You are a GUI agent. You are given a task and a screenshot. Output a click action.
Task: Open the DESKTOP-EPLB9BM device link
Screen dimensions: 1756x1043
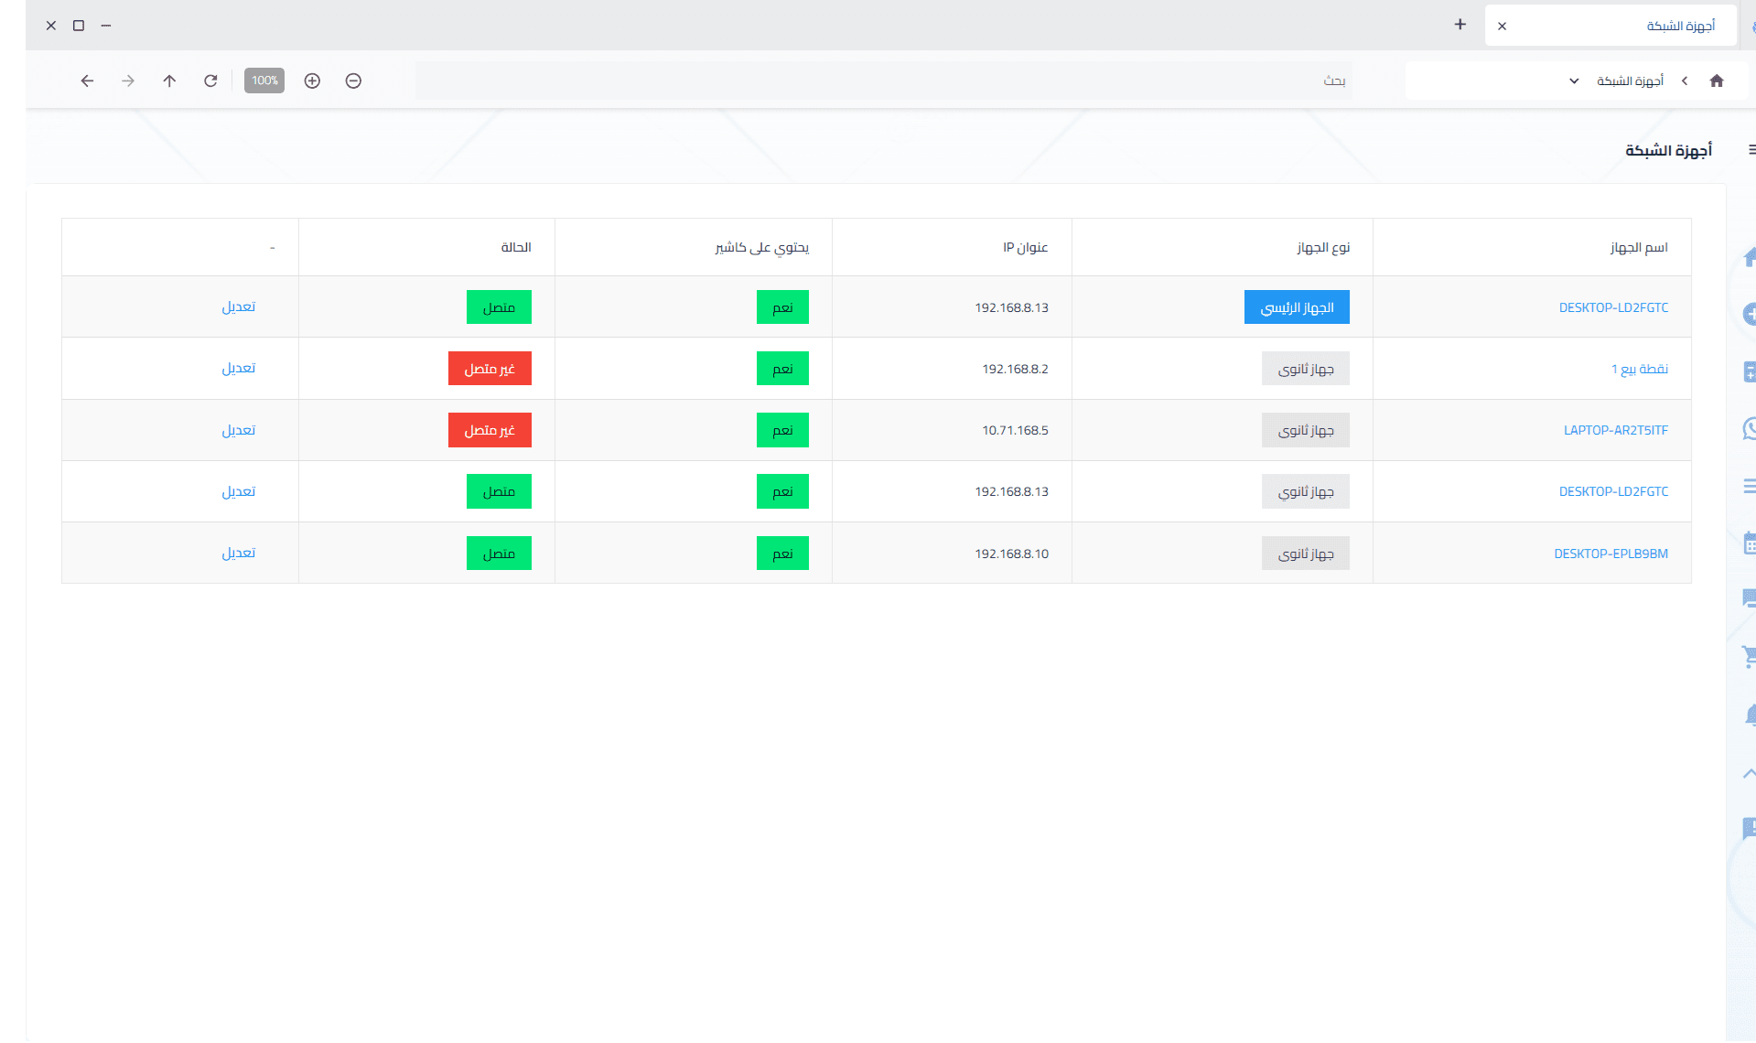pos(1611,554)
